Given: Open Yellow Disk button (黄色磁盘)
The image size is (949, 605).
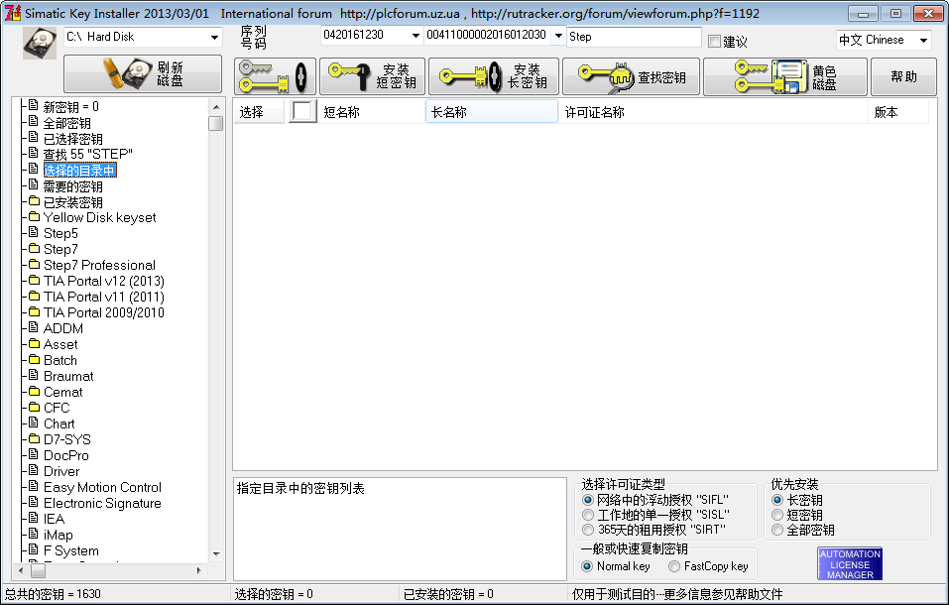Looking at the screenshot, I should [785, 77].
